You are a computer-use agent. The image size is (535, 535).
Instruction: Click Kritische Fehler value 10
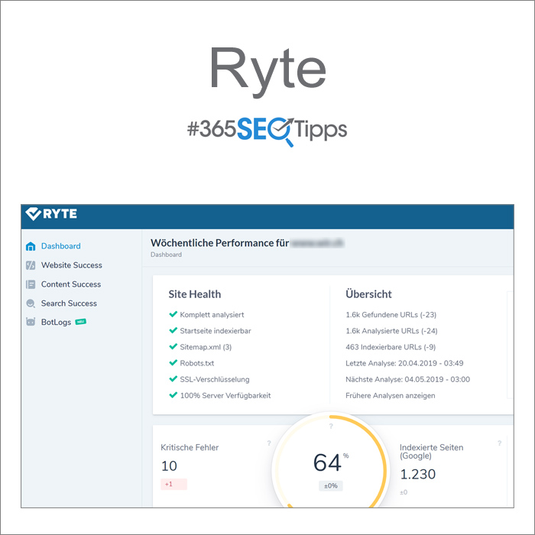point(169,466)
